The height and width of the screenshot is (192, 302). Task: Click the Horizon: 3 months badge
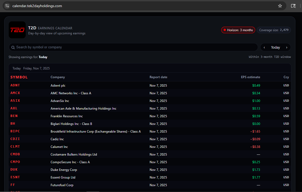tap(238, 30)
